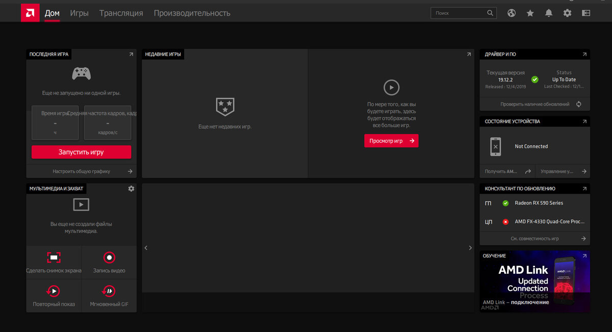Expand the Обучение panel
The width and height of the screenshot is (612, 332).
(x=584, y=256)
